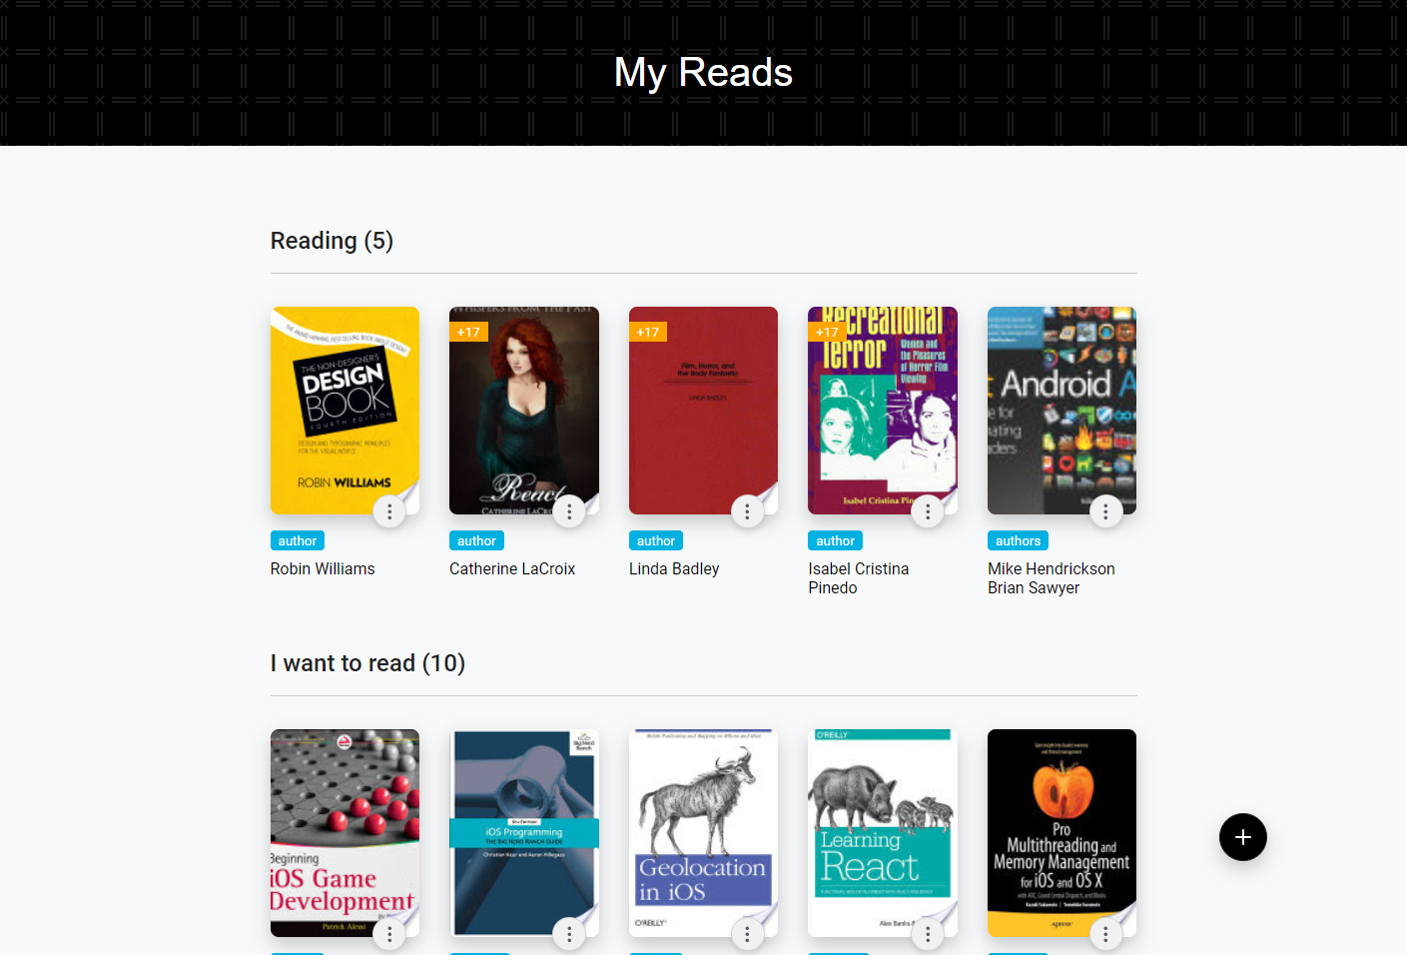
Task: Click the +17 badge on Recreational Terror cover
Action: (x=827, y=332)
